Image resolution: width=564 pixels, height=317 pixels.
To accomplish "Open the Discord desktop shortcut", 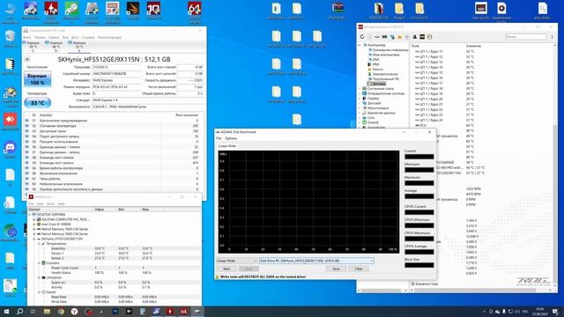I will [10, 149].
